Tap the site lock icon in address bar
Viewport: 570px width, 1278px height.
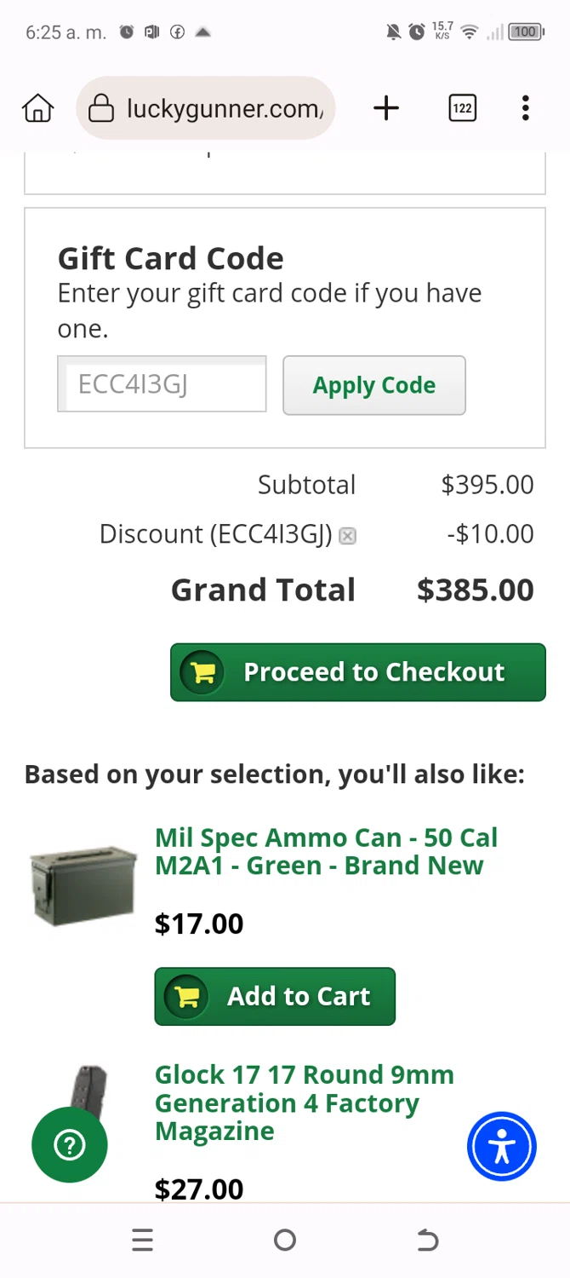[x=101, y=108]
